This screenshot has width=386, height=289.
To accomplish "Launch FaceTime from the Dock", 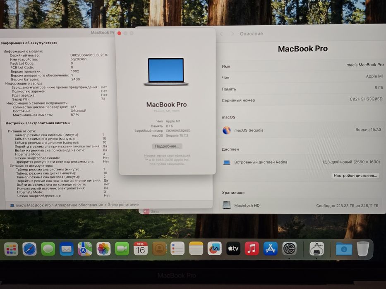I will pos(122,249).
